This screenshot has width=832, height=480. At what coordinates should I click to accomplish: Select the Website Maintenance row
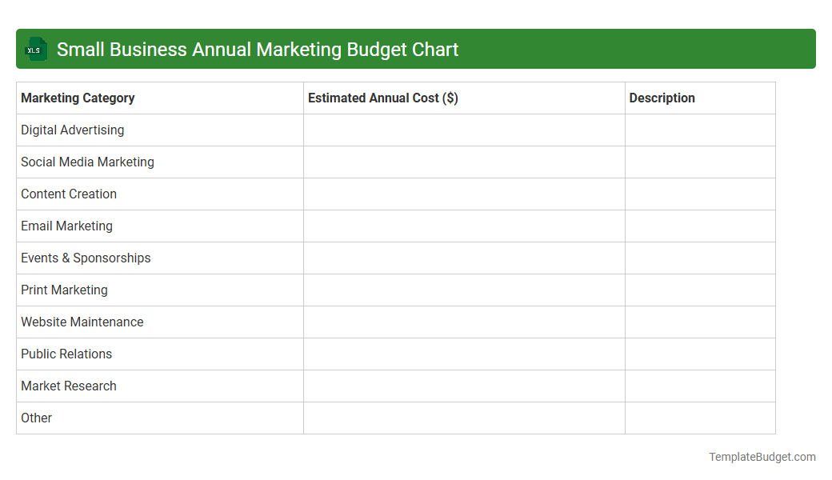pyautogui.click(x=82, y=322)
